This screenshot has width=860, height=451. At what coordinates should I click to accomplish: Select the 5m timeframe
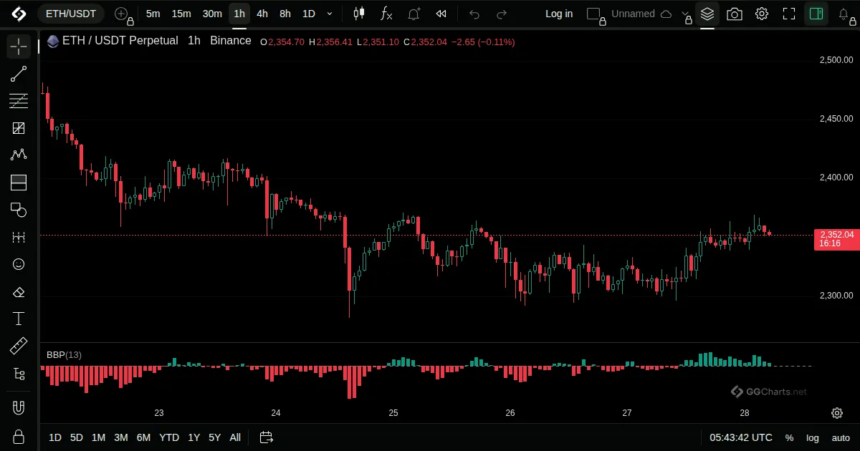pyautogui.click(x=153, y=14)
